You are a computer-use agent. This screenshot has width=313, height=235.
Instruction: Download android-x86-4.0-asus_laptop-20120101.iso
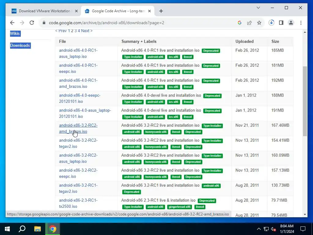pos(85,113)
